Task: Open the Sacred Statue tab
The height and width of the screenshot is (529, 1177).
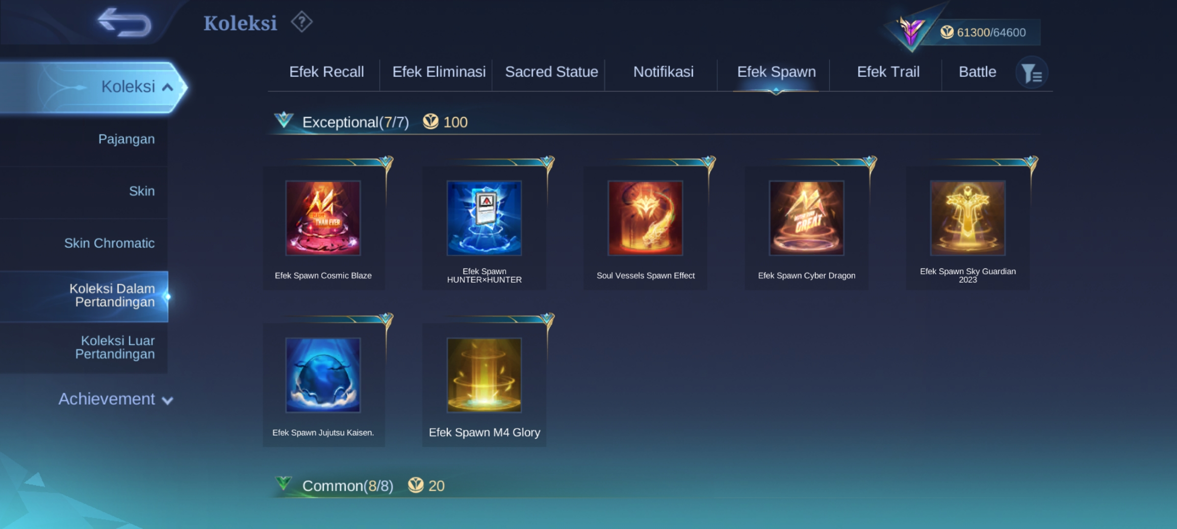Action: pyautogui.click(x=552, y=72)
